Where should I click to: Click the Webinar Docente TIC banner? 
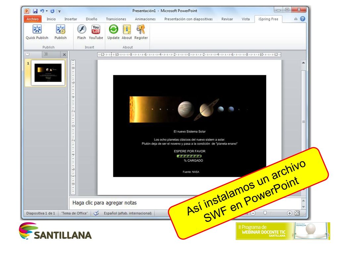[283, 231]
